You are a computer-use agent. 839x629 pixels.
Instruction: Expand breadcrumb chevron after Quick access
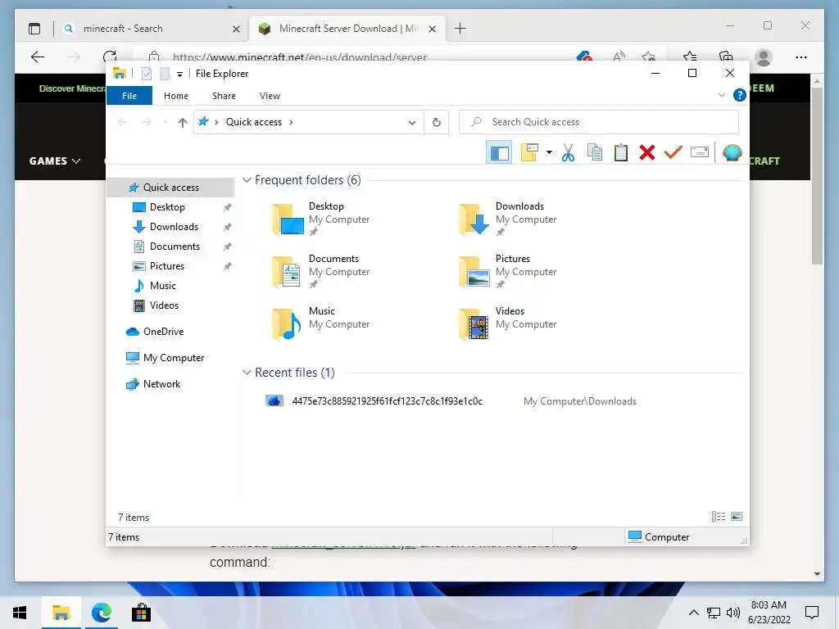tap(291, 123)
